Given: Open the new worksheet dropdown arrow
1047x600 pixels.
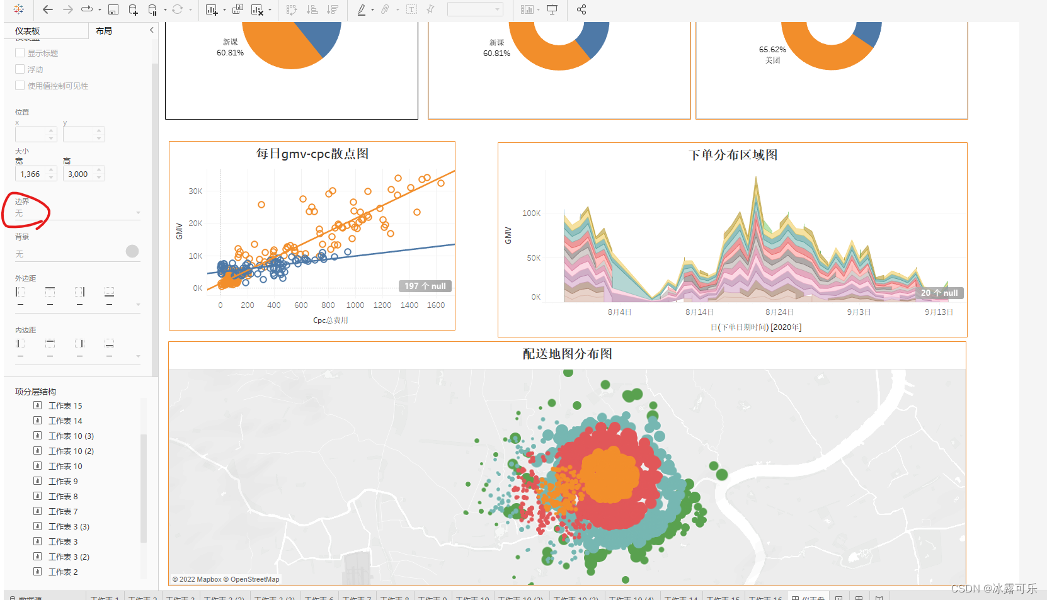Looking at the screenshot, I should [224, 10].
